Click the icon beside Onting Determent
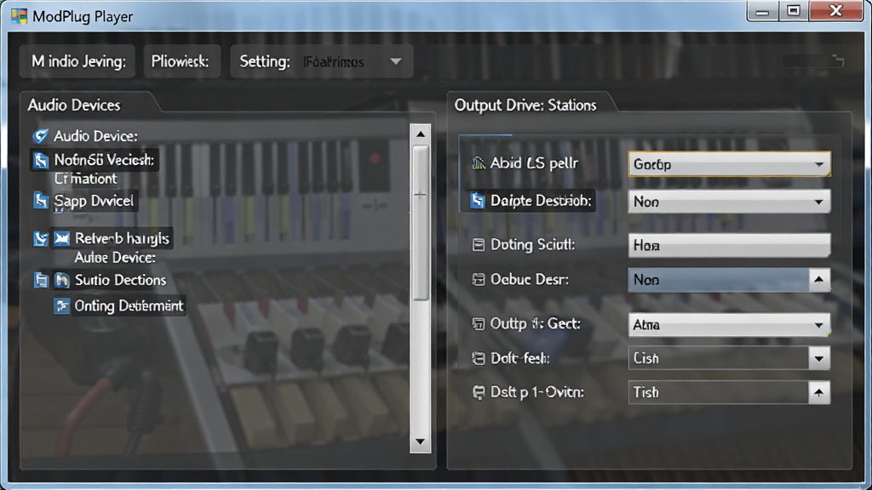872x490 pixels. point(61,306)
